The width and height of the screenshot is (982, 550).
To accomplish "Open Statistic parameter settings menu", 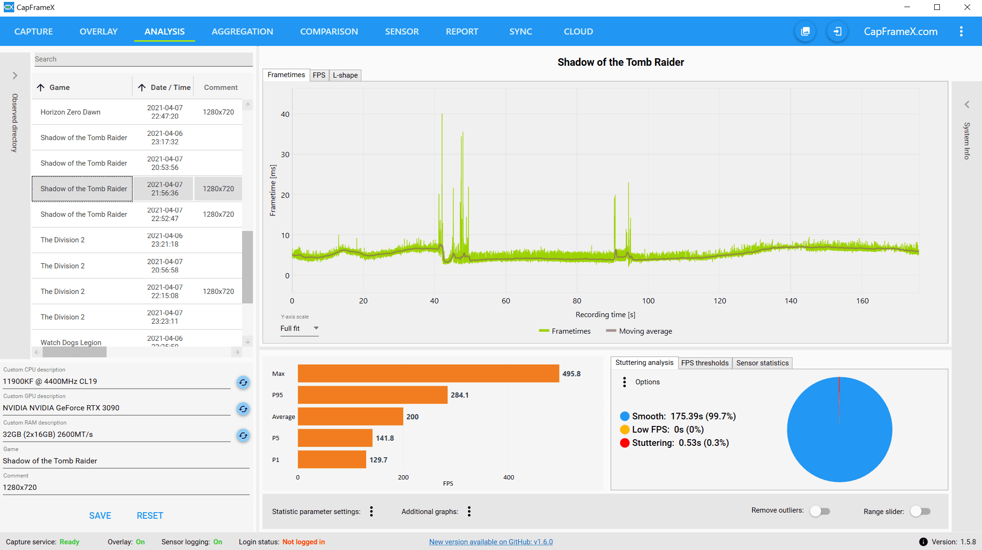I will pyautogui.click(x=371, y=511).
